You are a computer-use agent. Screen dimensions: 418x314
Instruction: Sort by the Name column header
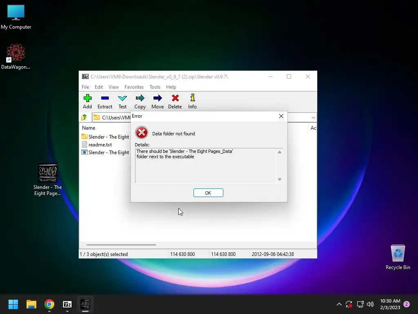89,128
